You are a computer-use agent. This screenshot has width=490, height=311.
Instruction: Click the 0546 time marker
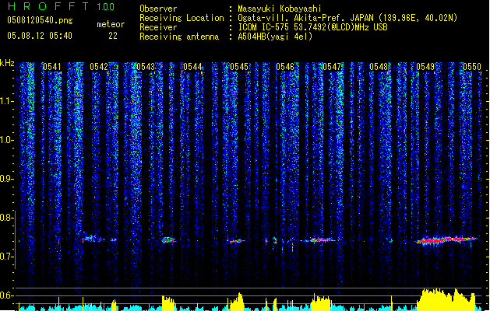(x=285, y=67)
